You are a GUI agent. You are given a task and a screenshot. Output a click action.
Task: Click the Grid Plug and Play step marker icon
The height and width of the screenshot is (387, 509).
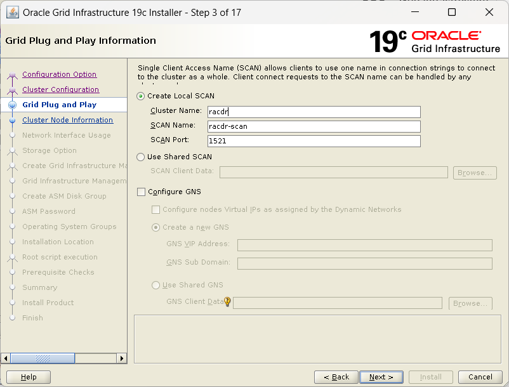(x=12, y=105)
